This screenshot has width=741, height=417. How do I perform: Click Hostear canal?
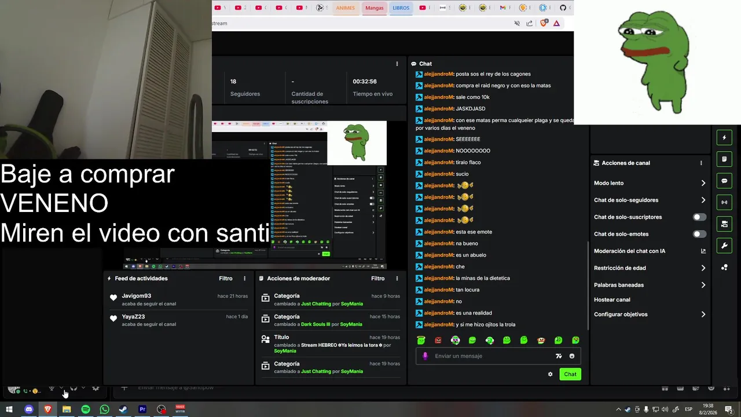click(612, 300)
